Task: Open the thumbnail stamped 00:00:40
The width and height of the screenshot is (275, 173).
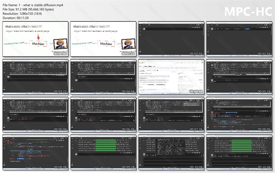Action: pyautogui.click(x=35, y=39)
